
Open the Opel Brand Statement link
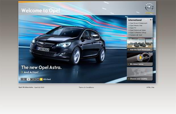pos(139,23)
